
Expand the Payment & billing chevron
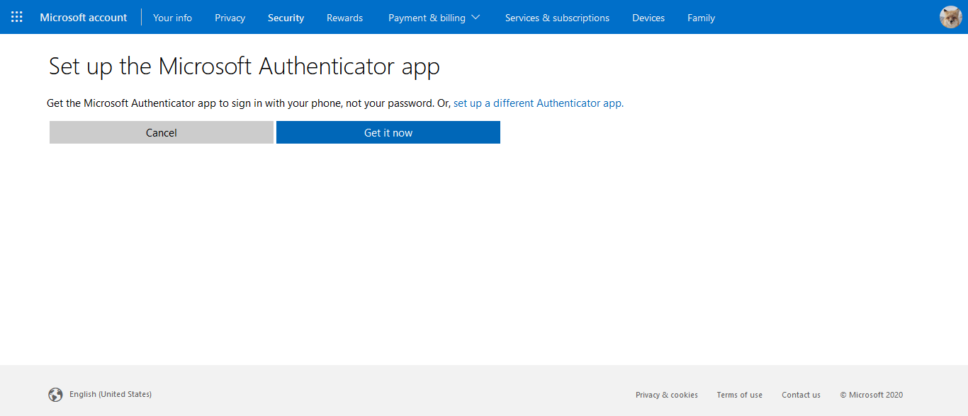[x=475, y=18]
